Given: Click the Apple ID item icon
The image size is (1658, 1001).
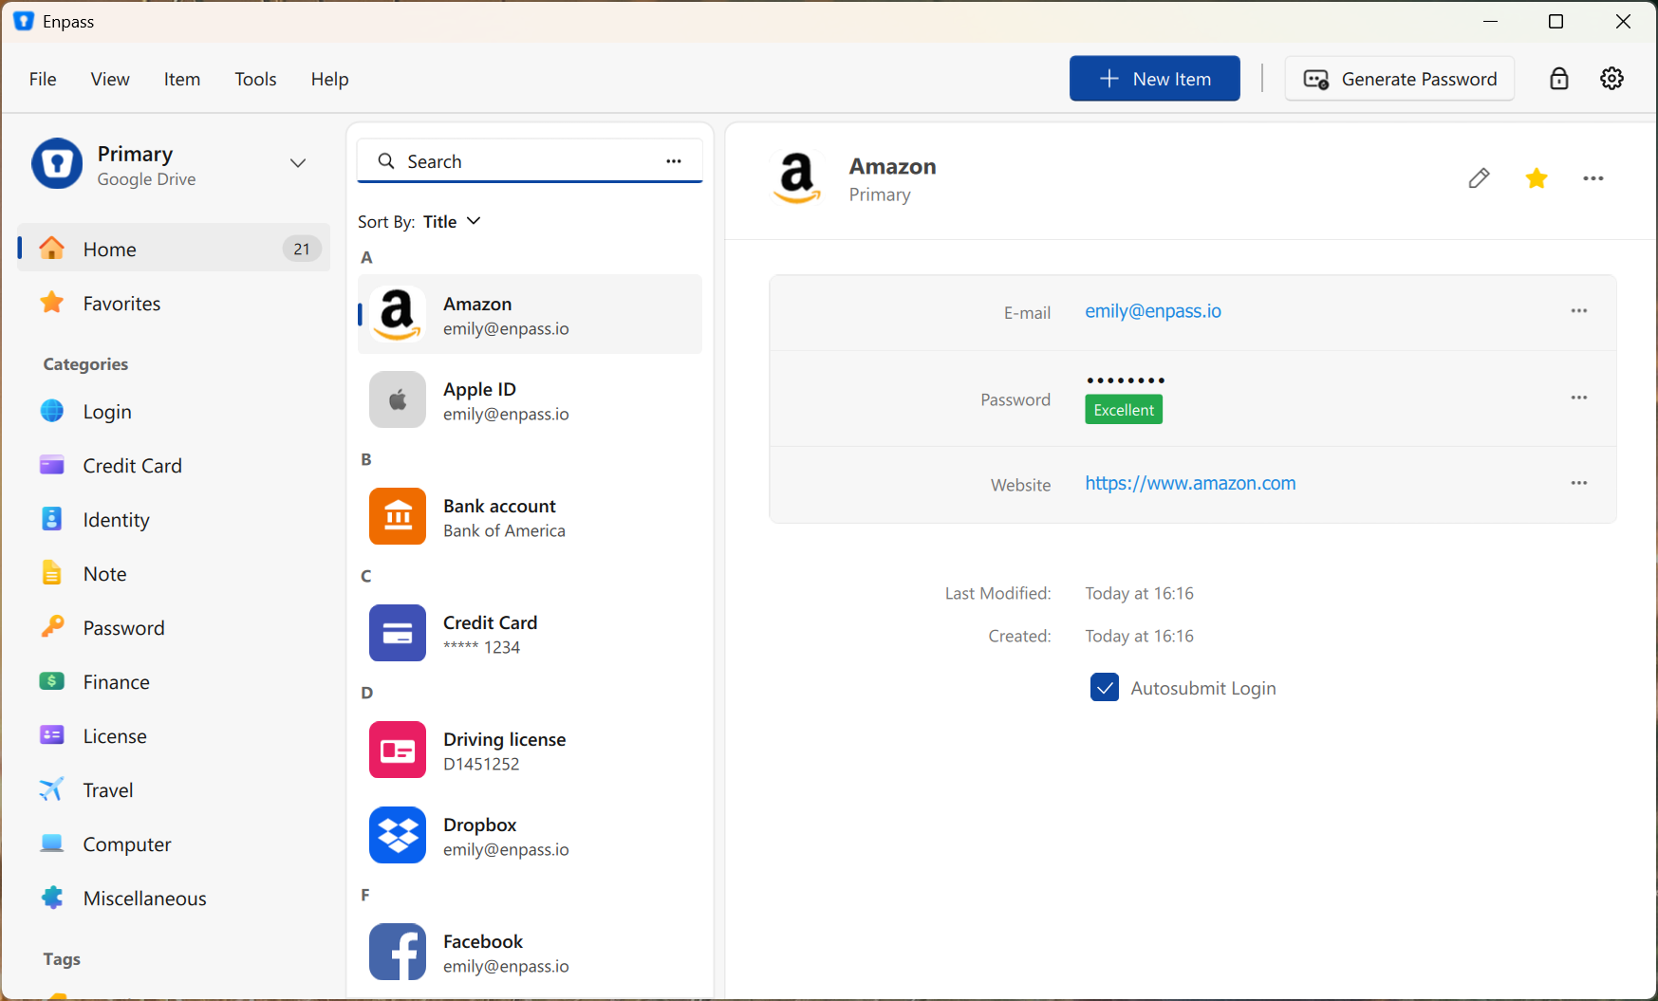Looking at the screenshot, I should (398, 399).
